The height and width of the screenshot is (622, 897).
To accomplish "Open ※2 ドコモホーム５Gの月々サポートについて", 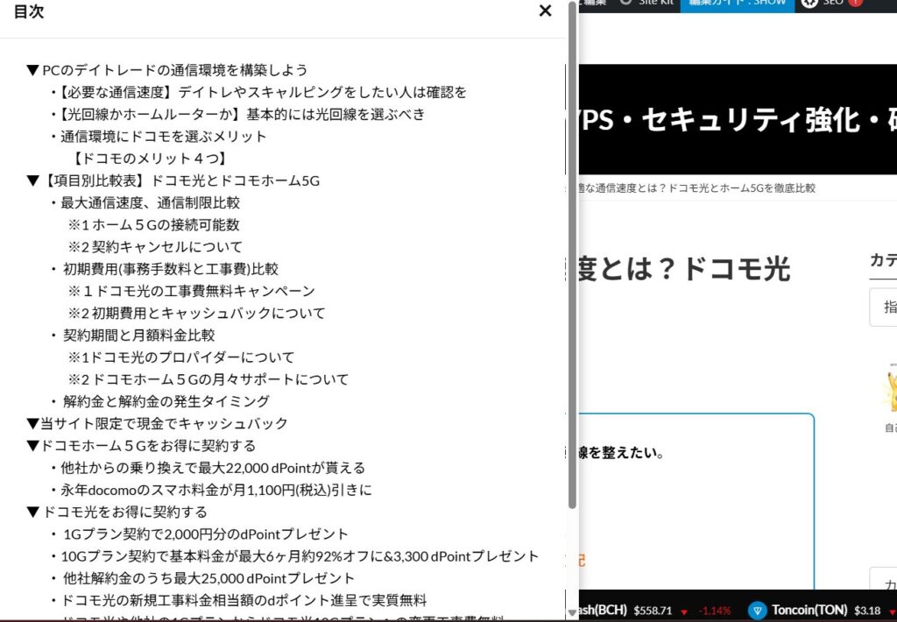I will point(208,379).
